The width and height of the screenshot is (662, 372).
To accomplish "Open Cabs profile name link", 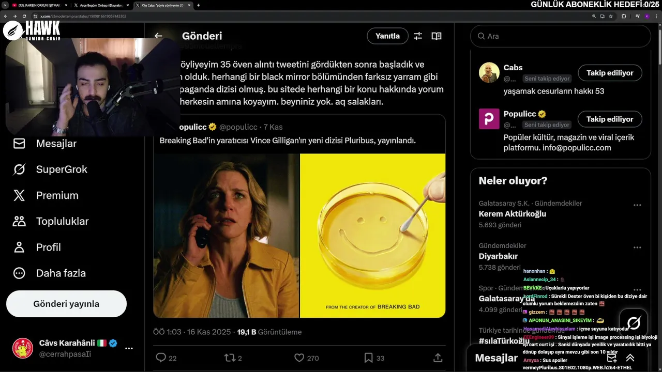I will click(x=513, y=68).
